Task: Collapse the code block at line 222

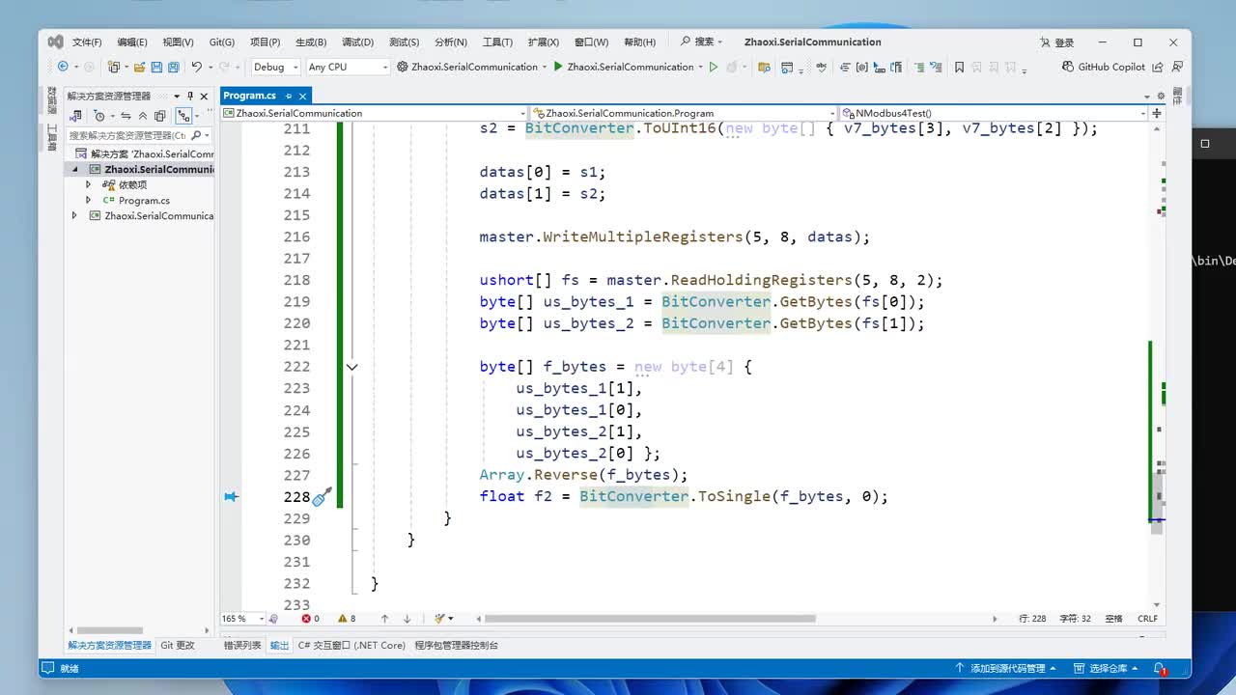Action: 351,367
